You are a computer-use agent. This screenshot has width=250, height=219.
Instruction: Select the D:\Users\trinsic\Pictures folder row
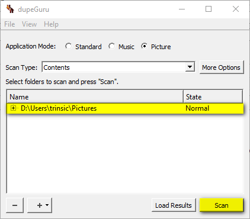125,108
